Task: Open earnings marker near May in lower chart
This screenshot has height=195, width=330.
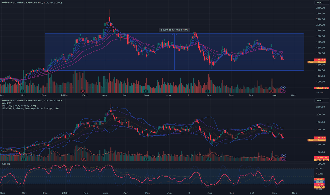Action: (146, 160)
